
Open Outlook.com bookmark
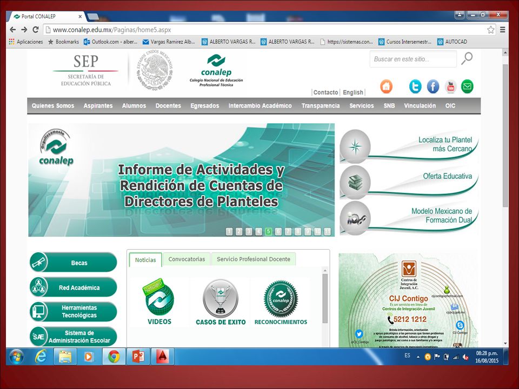click(110, 42)
